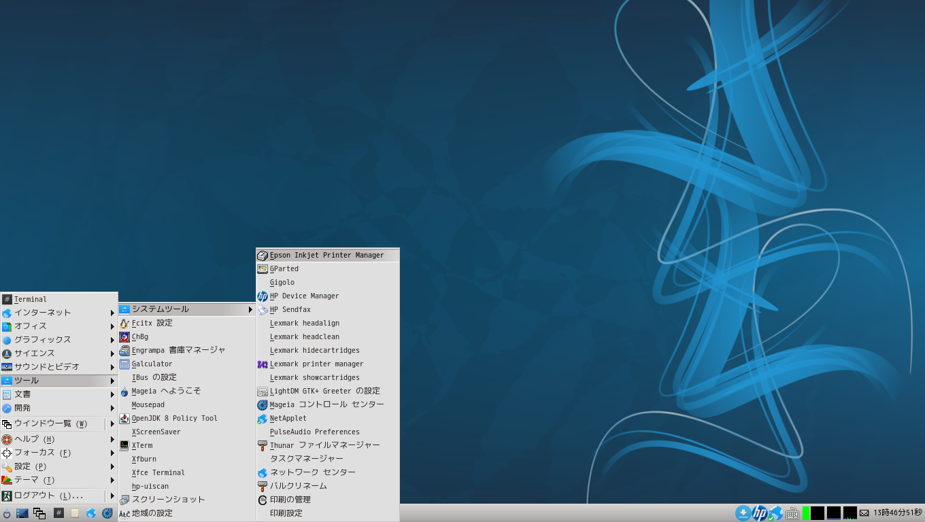Click the XTerm icon
The width and height of the screenshot is (925, 522).
point(124,445)
